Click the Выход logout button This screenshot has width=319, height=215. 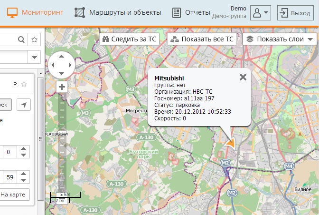295,13
